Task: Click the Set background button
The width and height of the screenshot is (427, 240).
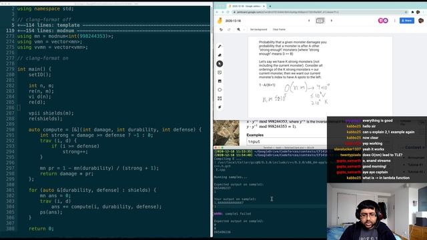Action: coord(258,29)
